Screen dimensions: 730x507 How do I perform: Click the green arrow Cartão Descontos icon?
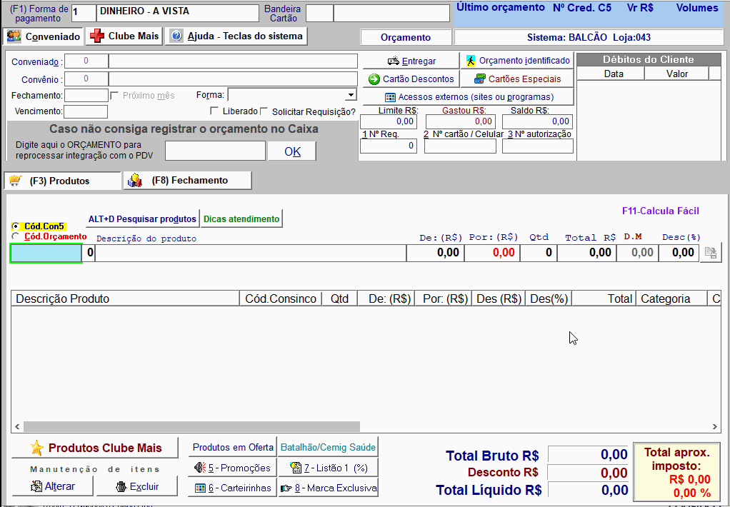[x=374, y=79]
